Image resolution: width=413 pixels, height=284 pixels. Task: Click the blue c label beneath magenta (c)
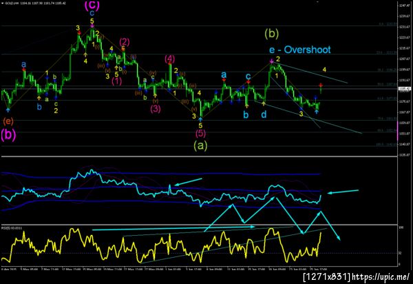pyautogui.click(x=92, y=13)
